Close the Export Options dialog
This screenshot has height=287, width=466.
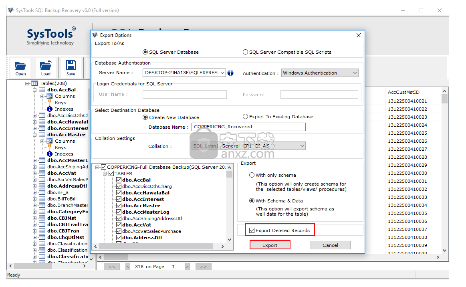pyautogui.click(x=359, y=35)
